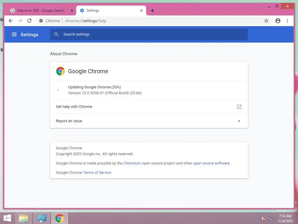
Task: Open the user profile avatar icon
Action: (x=278, y=21)
